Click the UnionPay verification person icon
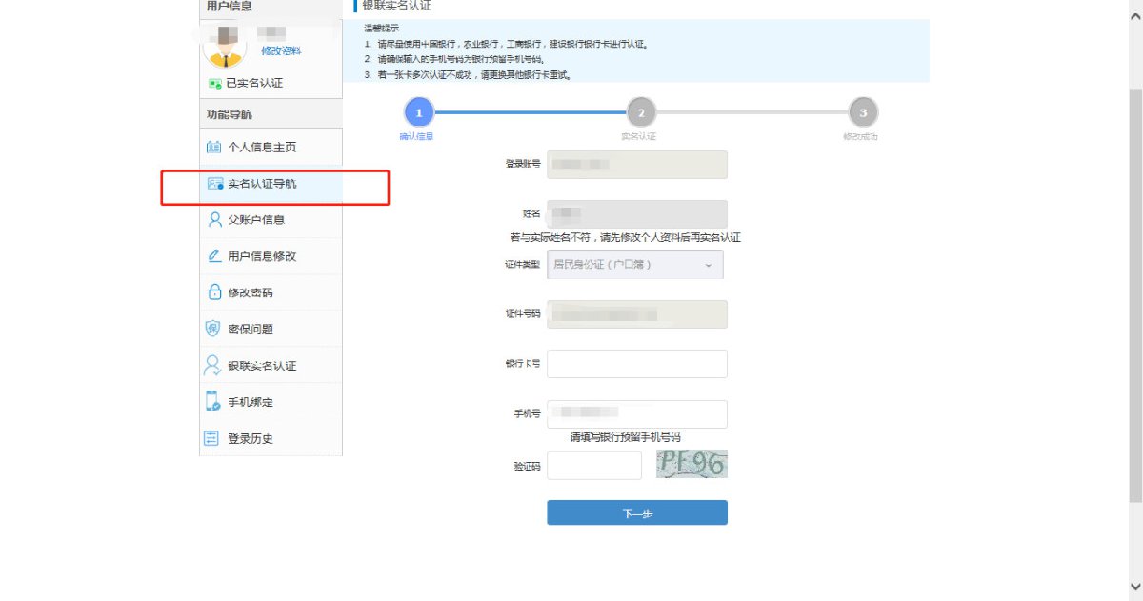Viewport: 1143px width, 601px height. 213,366
